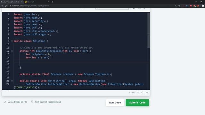The height and width of the screenshot is (115, 205).
Task: Click 'import java.util.*;' on line 5
Action: click(x=28, y=28)
